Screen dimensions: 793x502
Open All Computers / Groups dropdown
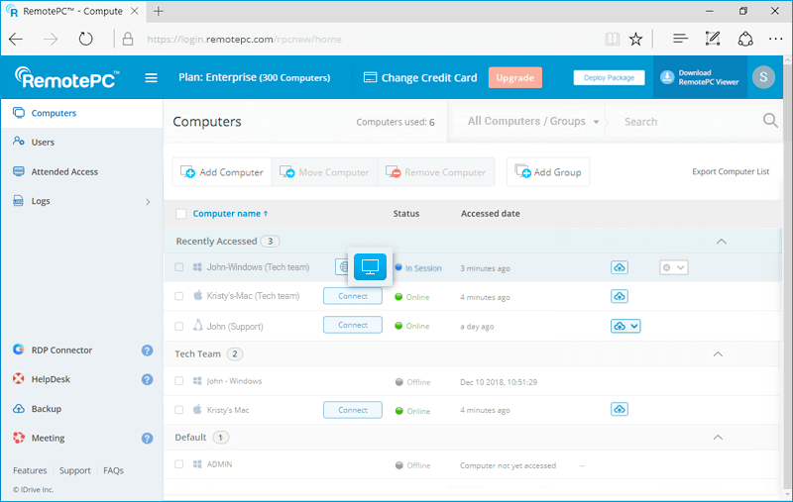coord(532,121)
